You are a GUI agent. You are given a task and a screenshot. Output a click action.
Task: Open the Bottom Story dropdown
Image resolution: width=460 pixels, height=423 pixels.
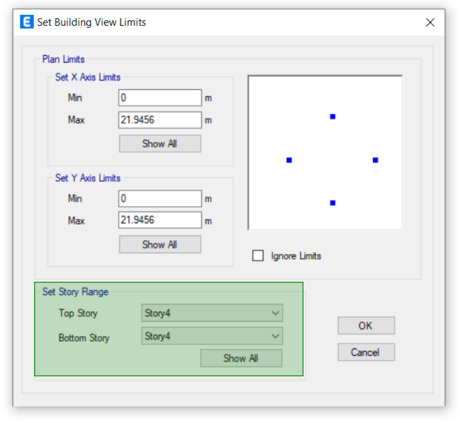click(x=212, y=336)
